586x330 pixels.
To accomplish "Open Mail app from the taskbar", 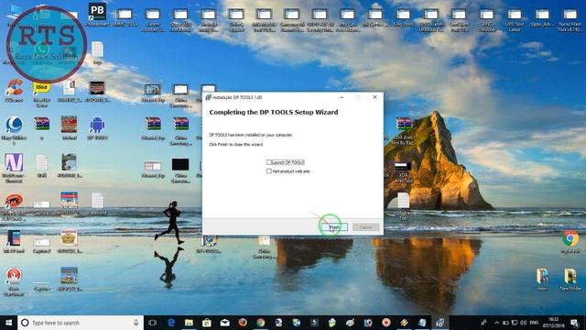I will point(225,323).
